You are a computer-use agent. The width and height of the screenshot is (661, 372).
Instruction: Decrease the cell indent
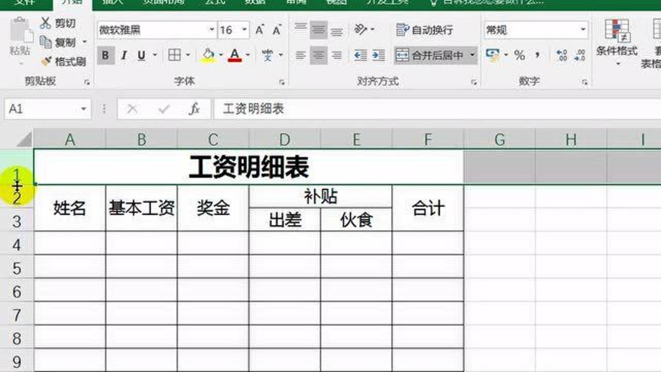(360, 55)
